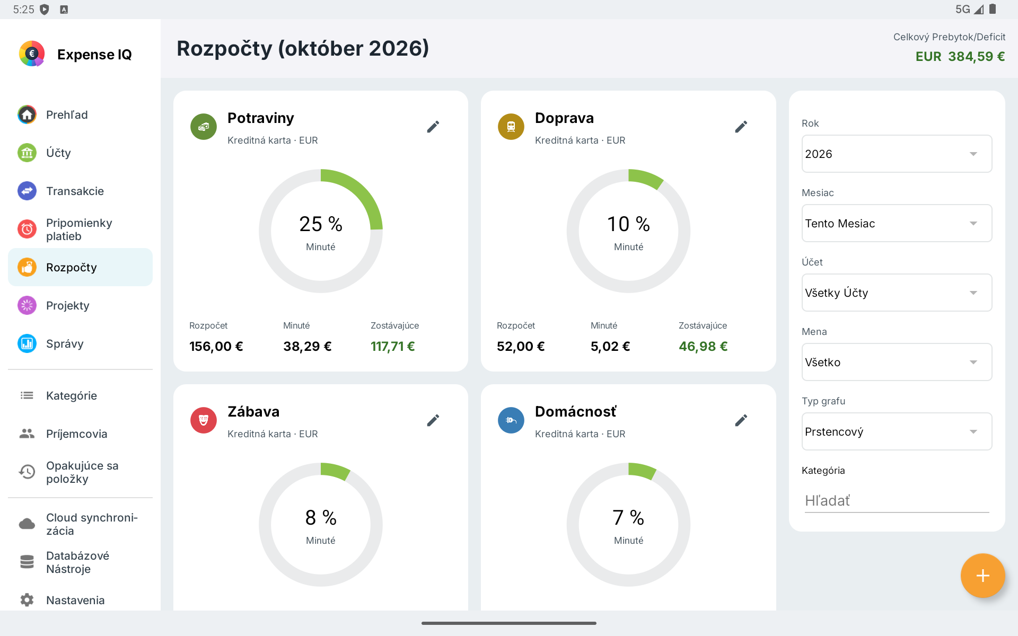Focus the Kategória Hľadať search field
This screenshot has width=1018, height=636.
point(897,500)
